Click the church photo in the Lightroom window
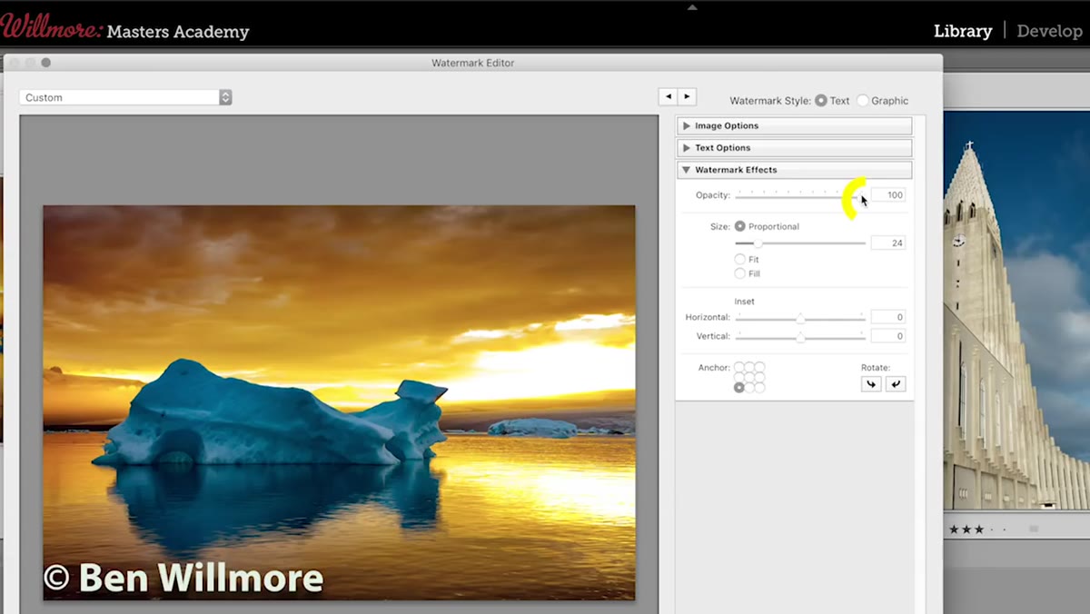1090x614 pixels. pyautogui.click(x=1016, y=309)
